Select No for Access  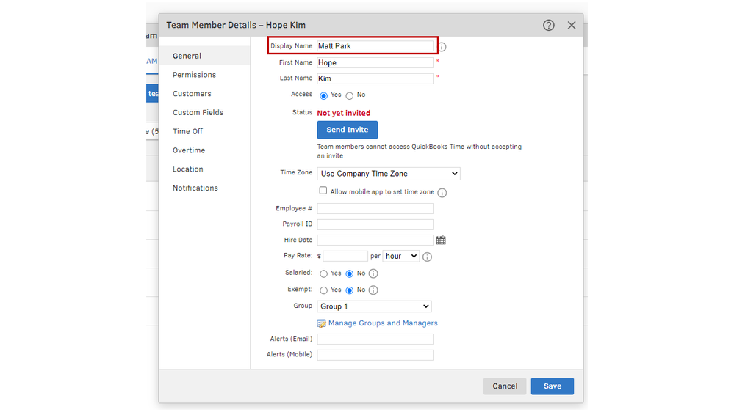tap(350, 95)
